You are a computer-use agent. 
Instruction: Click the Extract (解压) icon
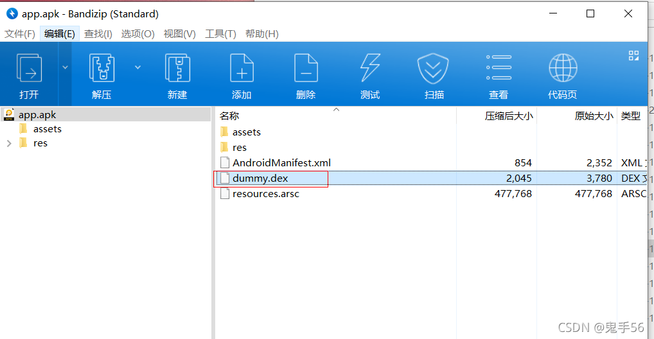pyautogui.click(x=102, y=68)
